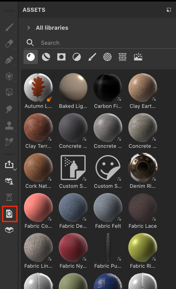The height and width of the screenshot is (289, 176).
Task: Open dropdown arrow beside the Projection tool
Action: (x=15, y=65)
